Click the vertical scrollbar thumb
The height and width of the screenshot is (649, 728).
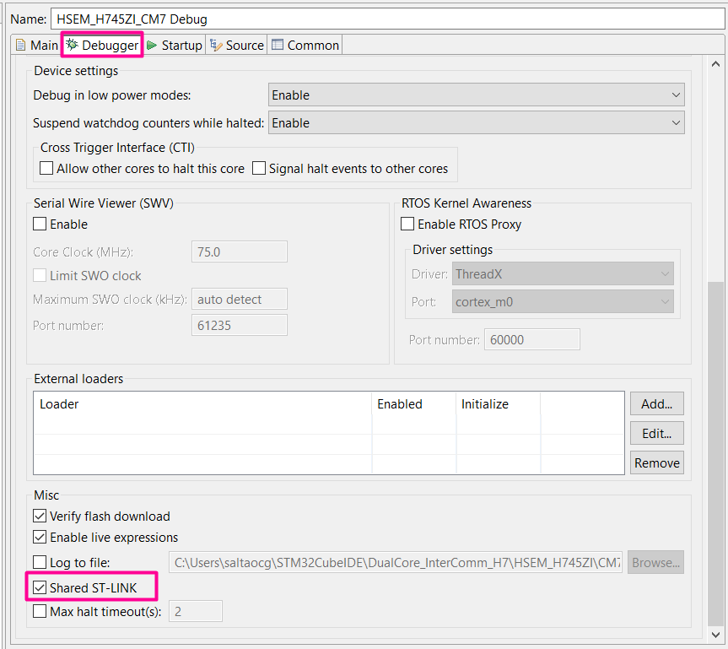click(715, 453)
